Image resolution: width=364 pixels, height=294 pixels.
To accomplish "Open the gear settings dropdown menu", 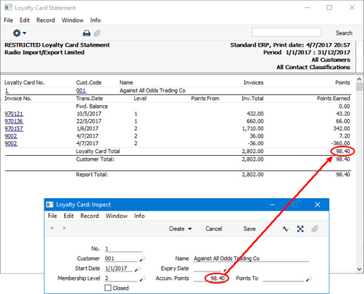I will pos(19,33).
